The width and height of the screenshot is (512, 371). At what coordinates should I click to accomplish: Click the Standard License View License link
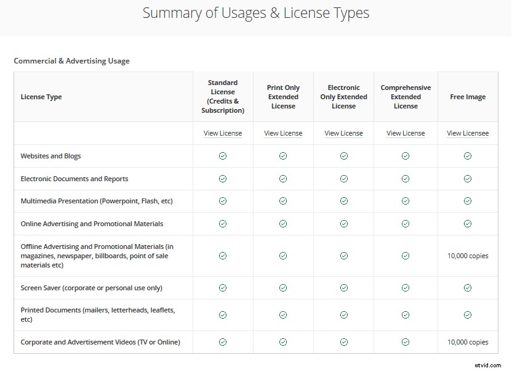point(223,133)
